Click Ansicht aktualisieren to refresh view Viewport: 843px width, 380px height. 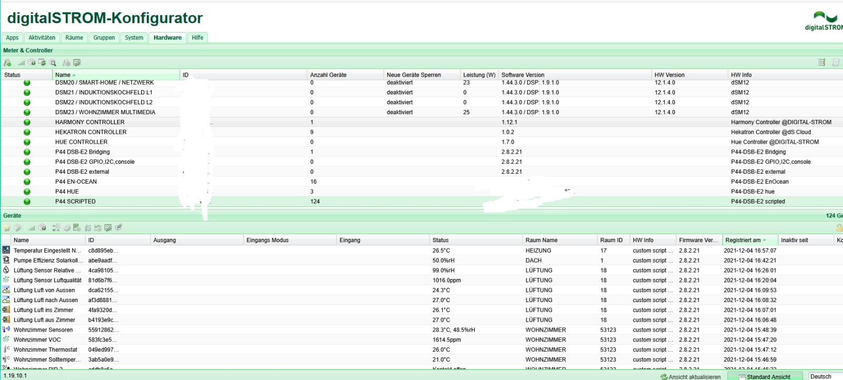click(690, 377)
